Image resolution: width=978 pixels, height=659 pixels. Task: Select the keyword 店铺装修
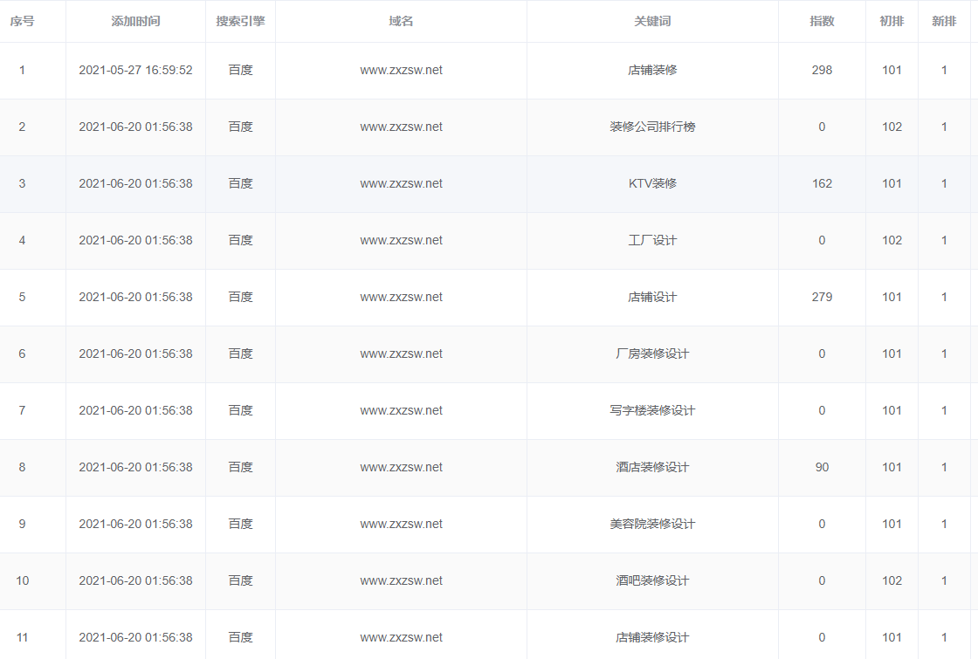(652, 70)
